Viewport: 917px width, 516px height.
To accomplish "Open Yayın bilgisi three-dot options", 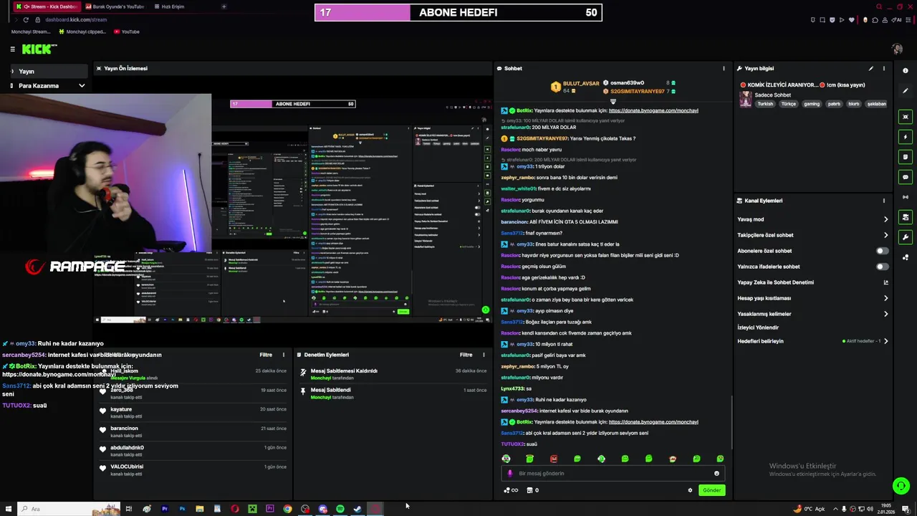I will [x=884, y=69].
